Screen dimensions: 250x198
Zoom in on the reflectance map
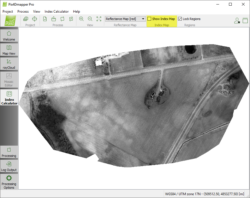pyautogui.click(x=81, y=19)
